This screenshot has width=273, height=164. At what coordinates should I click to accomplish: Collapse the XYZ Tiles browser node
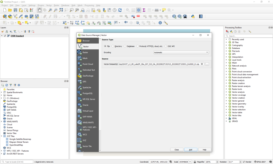tap(2, 136)
